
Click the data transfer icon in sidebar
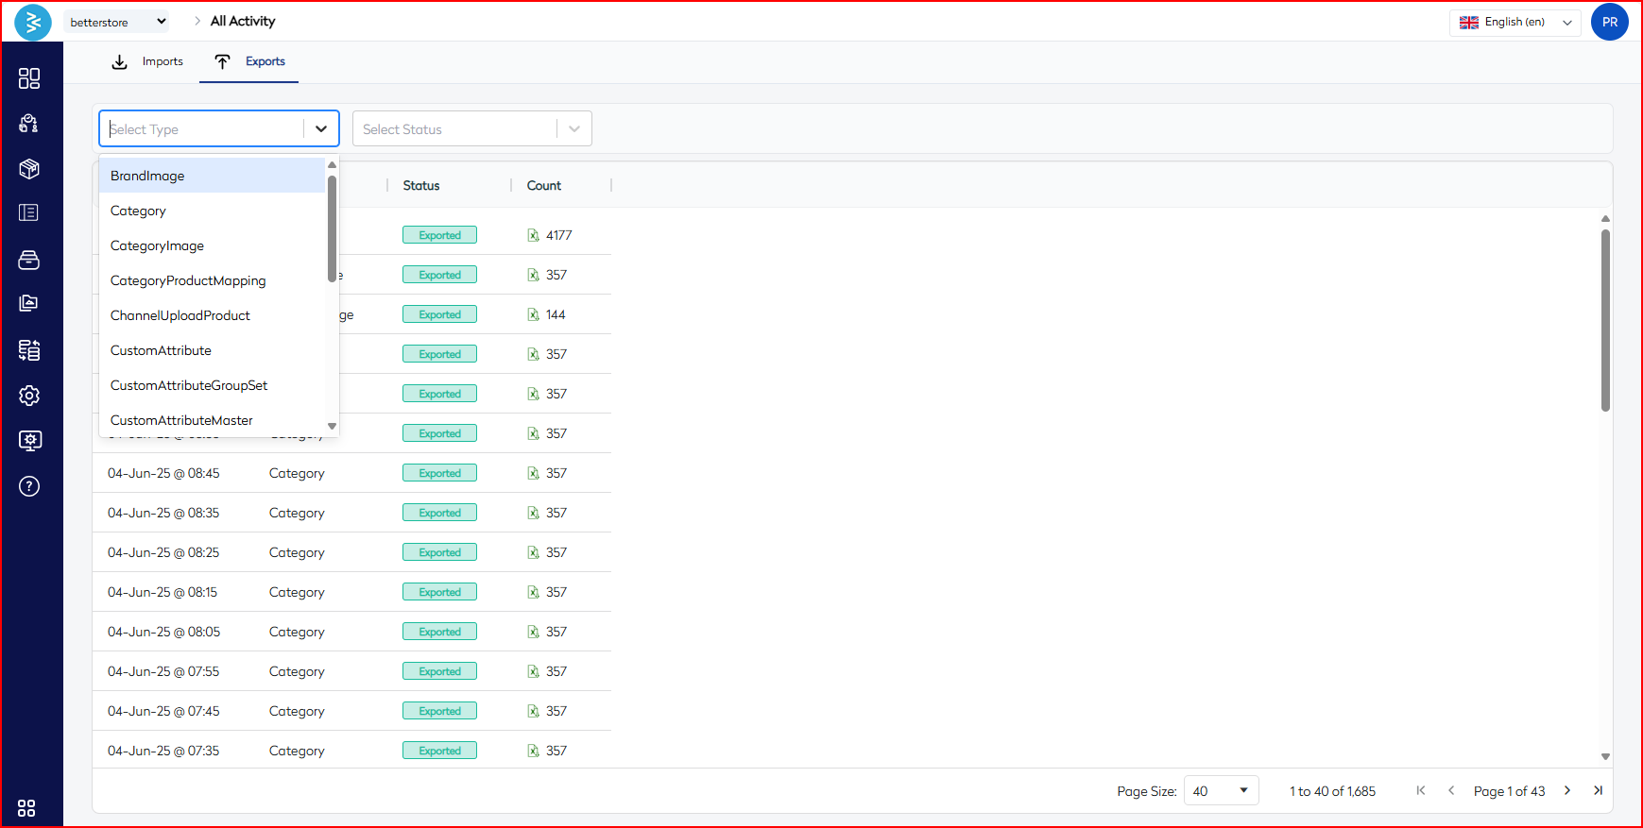click(x=29, y=350)
